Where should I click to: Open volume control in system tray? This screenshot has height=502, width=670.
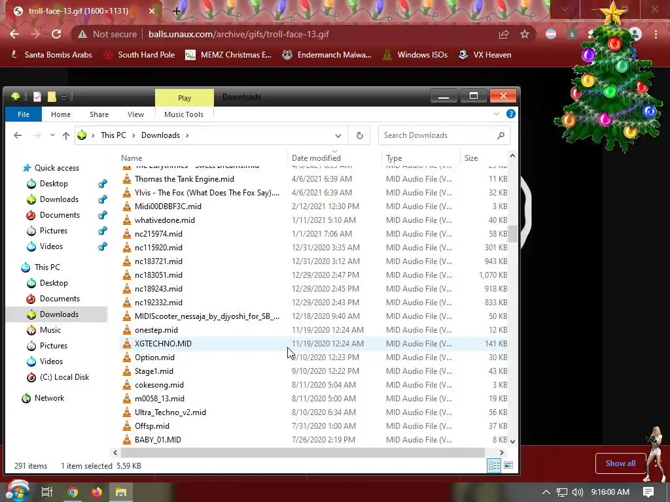point(577,492)
